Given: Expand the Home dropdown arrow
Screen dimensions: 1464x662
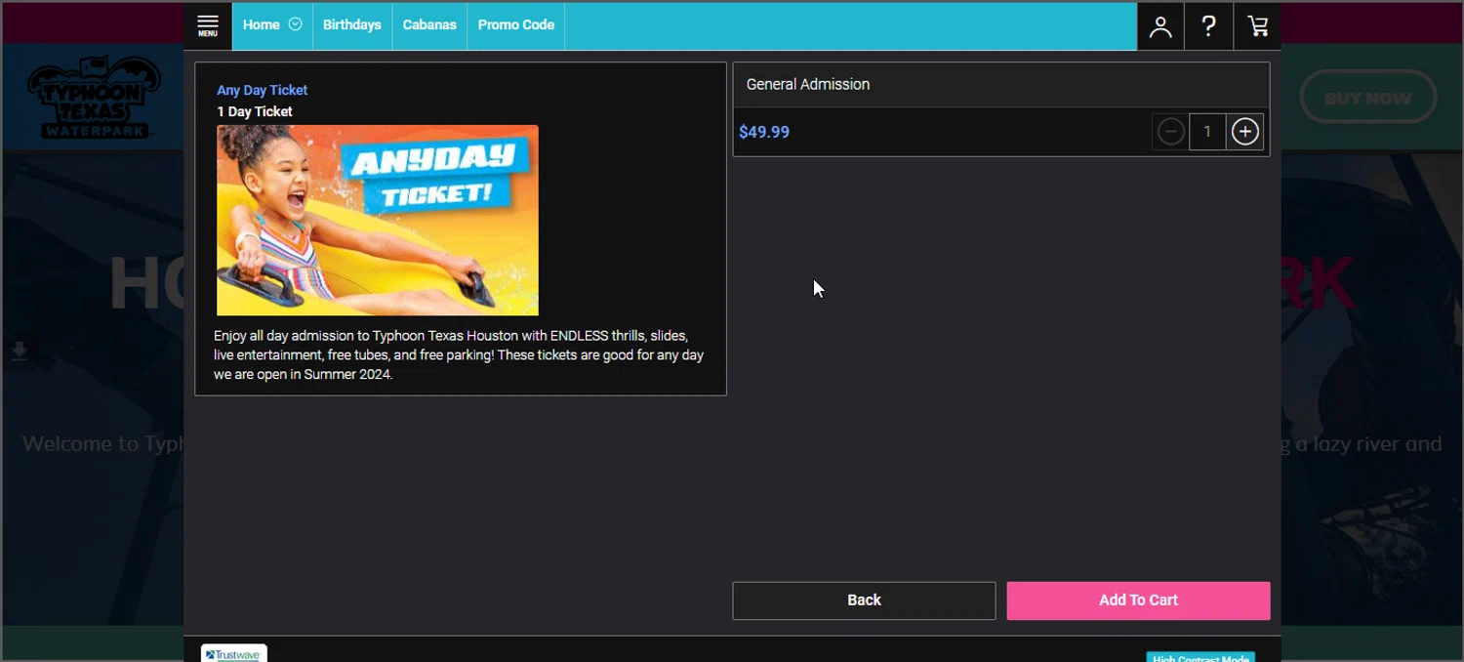Looking at the screenshot, I should pyautogui.click(x=295, y=24).
